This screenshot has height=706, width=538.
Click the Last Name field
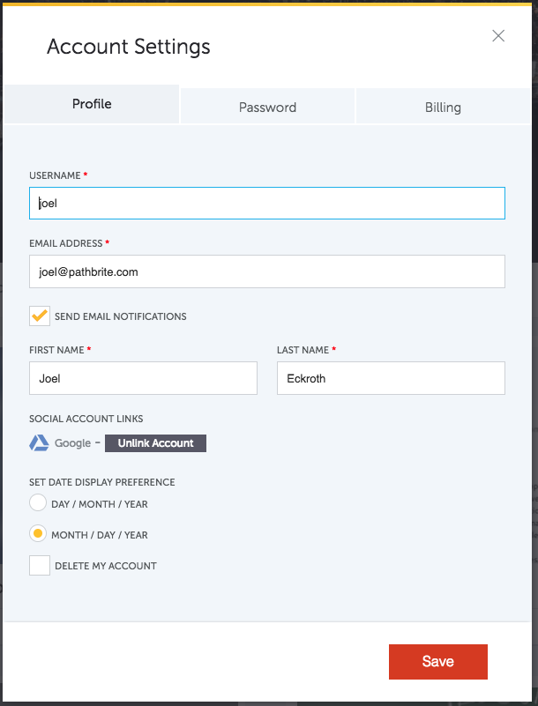391,378
